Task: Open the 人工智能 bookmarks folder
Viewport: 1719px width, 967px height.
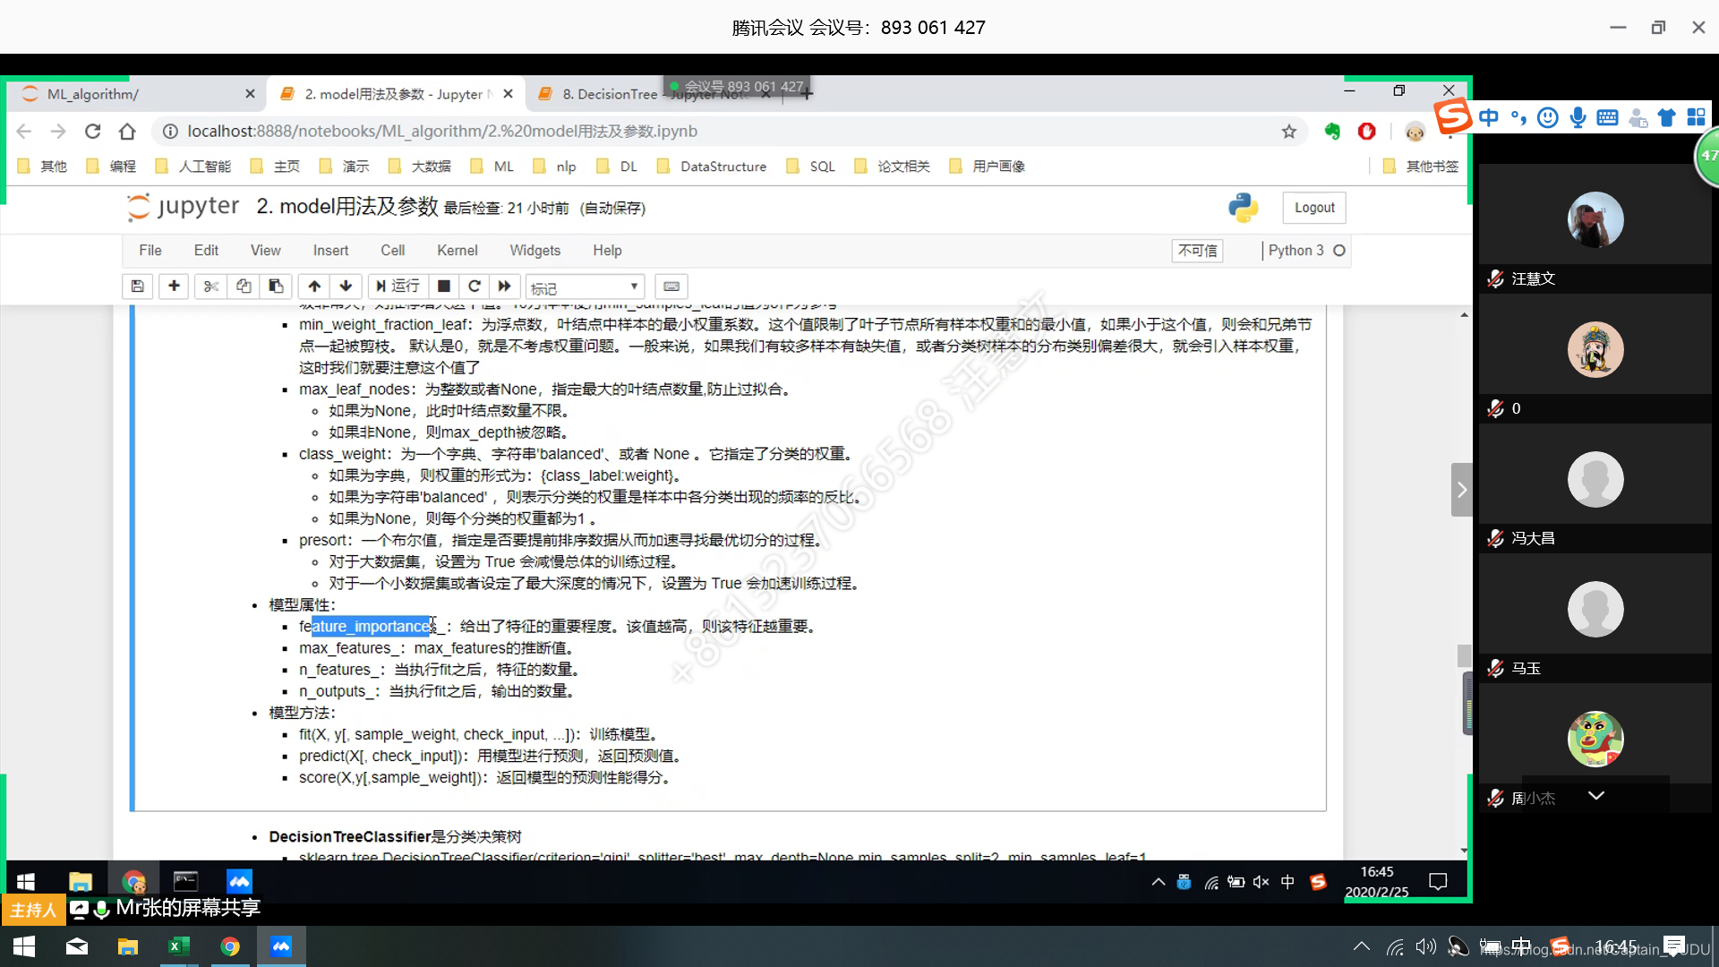Action: click(x=193, y=167)
